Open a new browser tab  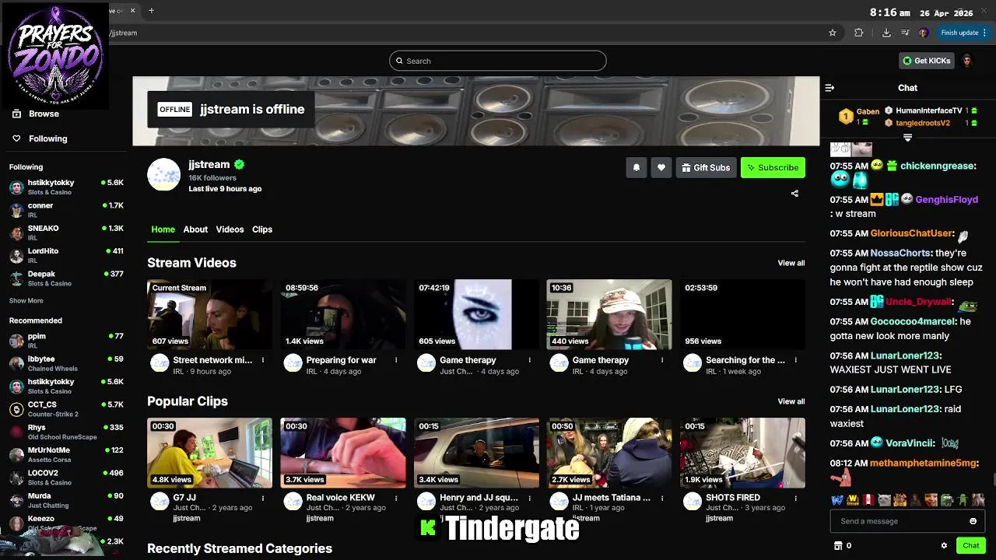151,10
